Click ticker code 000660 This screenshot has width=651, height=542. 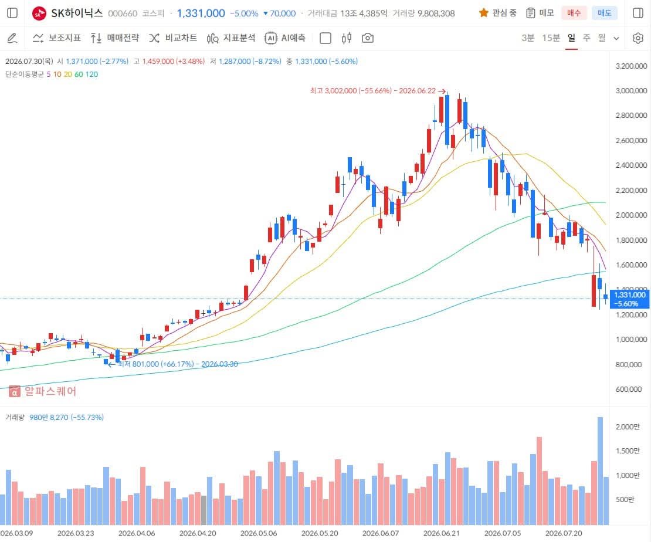pos(123,13)
